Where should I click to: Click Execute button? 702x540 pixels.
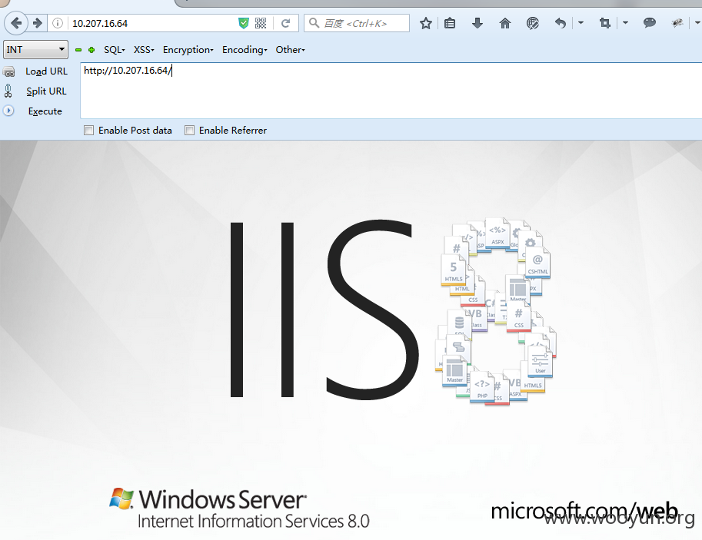click(45, 111)
